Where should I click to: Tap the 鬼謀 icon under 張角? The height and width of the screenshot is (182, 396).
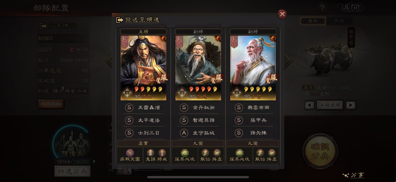150,153
